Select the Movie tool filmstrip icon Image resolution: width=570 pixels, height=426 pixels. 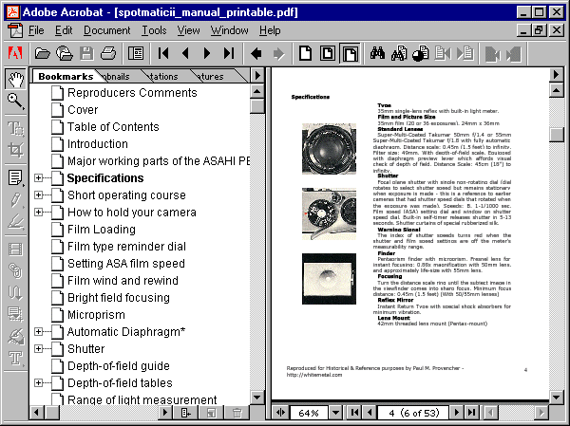pyautogui.click(x=15, y=250)
